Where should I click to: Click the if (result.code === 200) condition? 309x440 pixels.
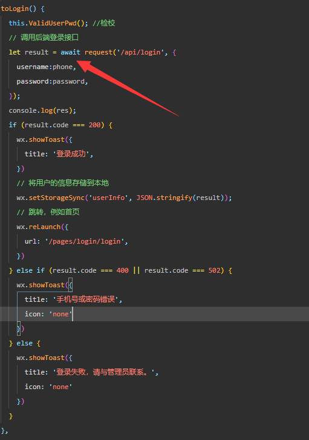[60, 125]
